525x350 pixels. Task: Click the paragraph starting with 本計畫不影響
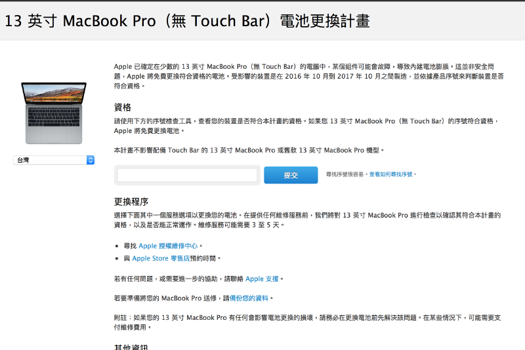click(249, 150)
